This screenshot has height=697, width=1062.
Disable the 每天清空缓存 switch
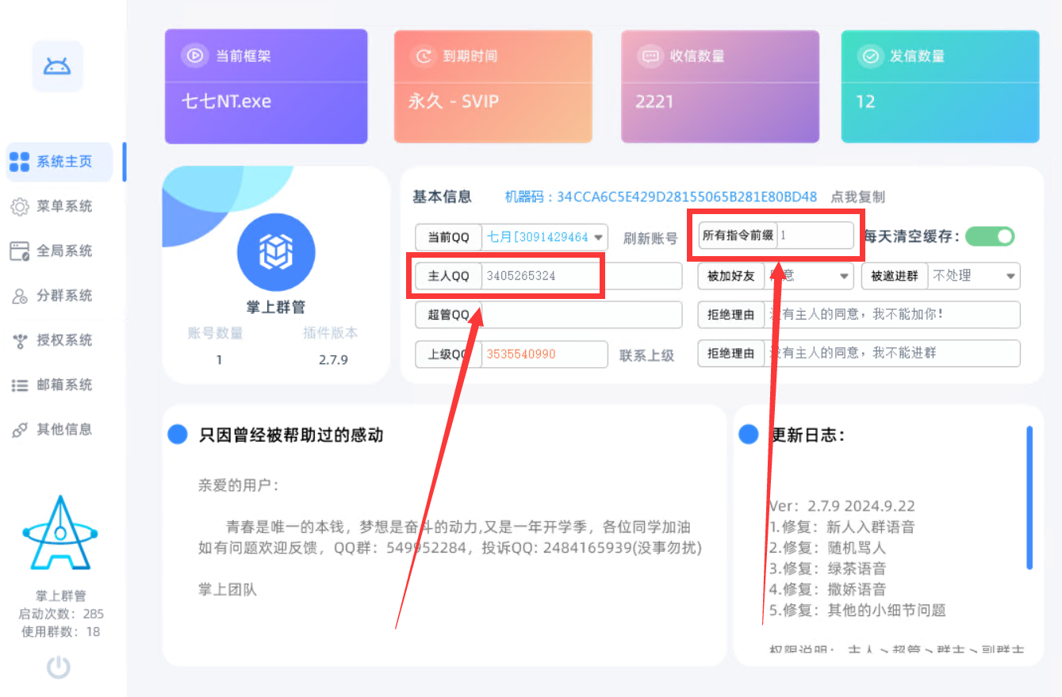click(989, 236)
